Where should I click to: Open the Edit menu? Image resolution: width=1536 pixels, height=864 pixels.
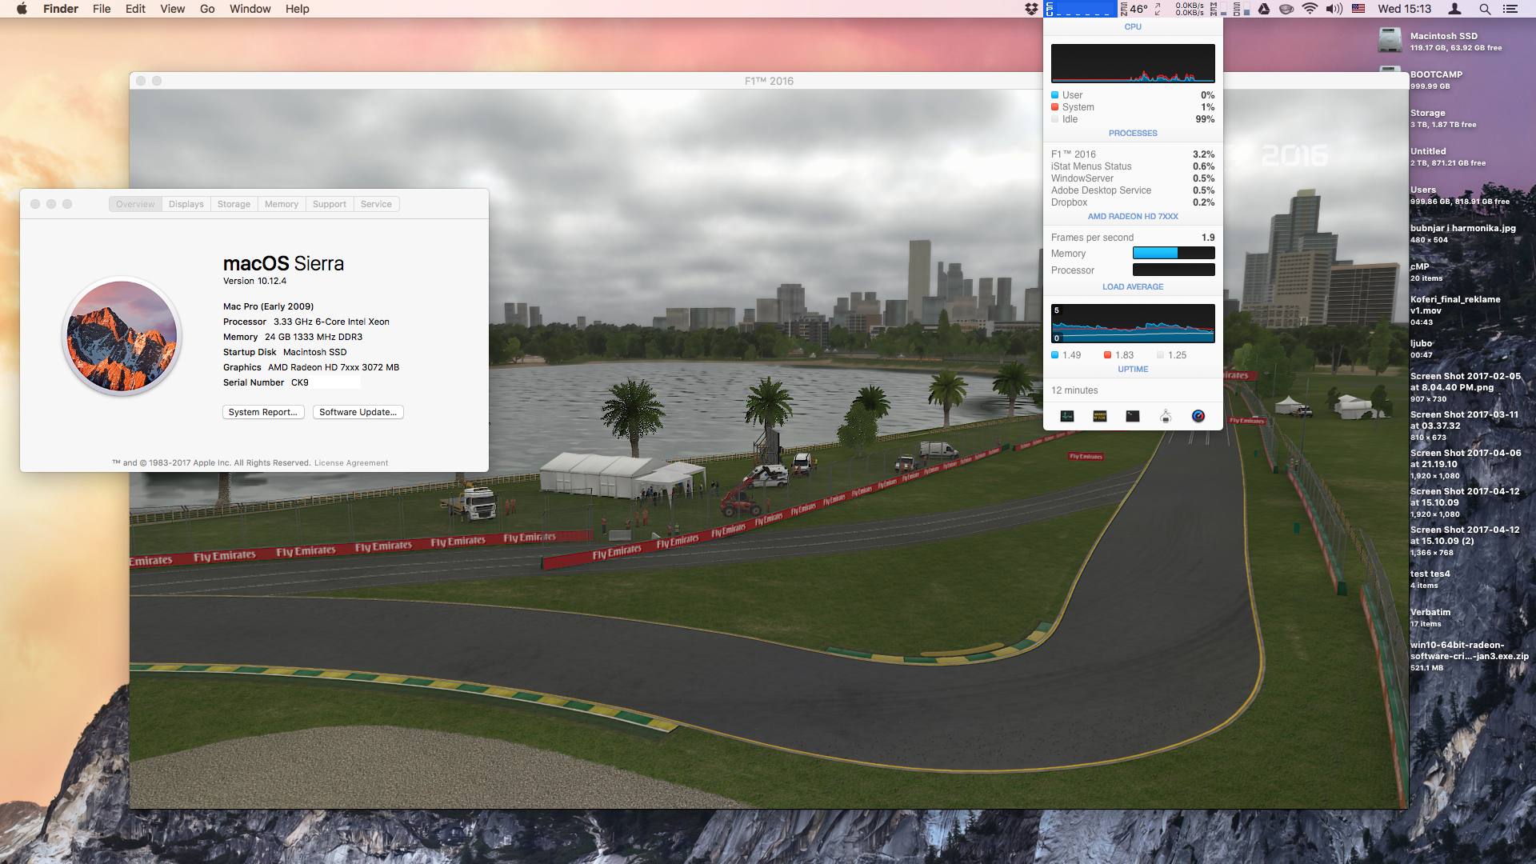[x=135, y=9]
